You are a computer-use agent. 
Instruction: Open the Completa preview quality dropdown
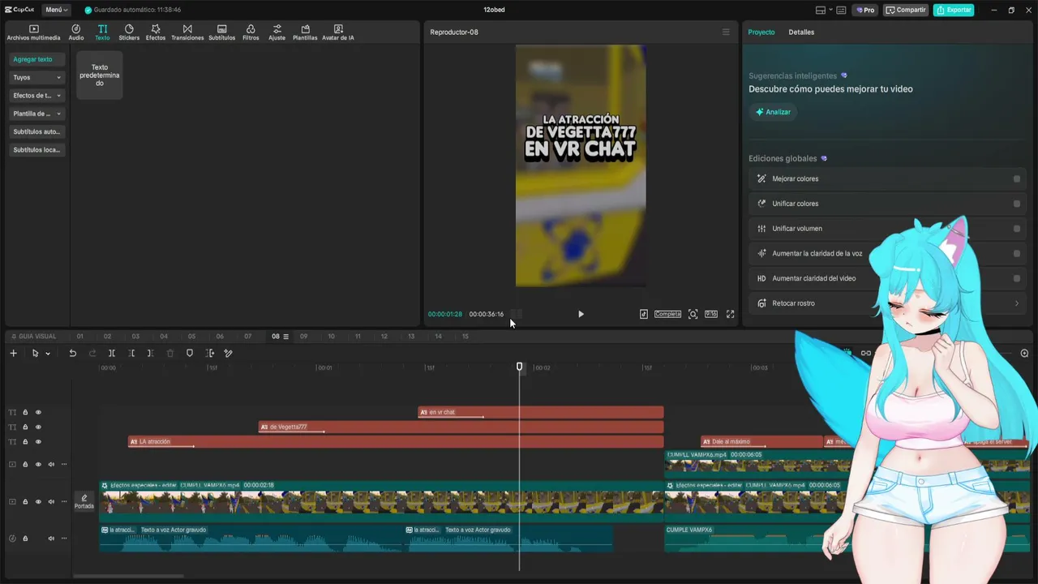point(667,314)
